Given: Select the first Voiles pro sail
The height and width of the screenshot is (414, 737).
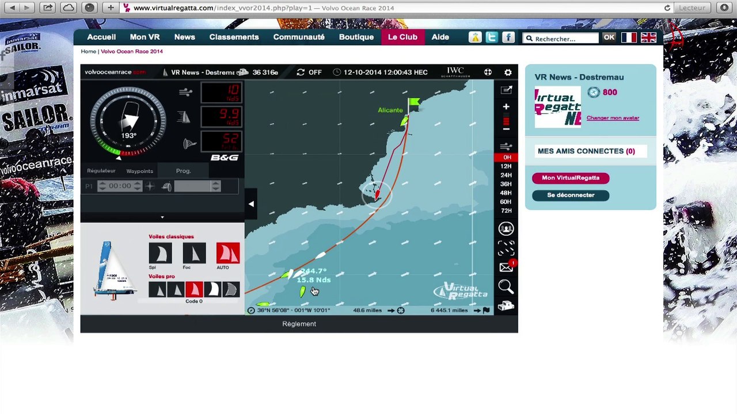Looking at the screenshot, I should (x=157, y=289).
